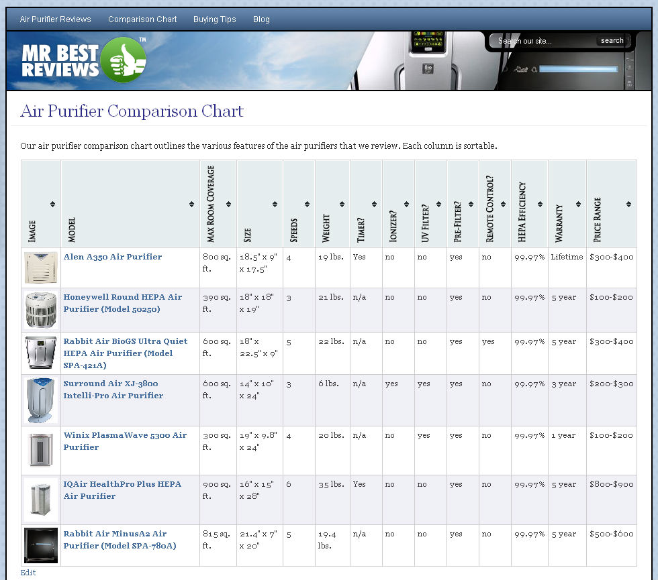
Task: Click the Model column header text
Action: click(x=71, y=229)
